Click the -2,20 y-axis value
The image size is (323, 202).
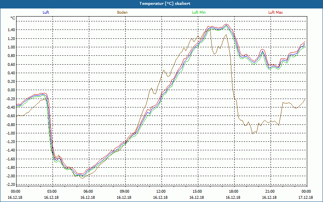click(11, 185)
